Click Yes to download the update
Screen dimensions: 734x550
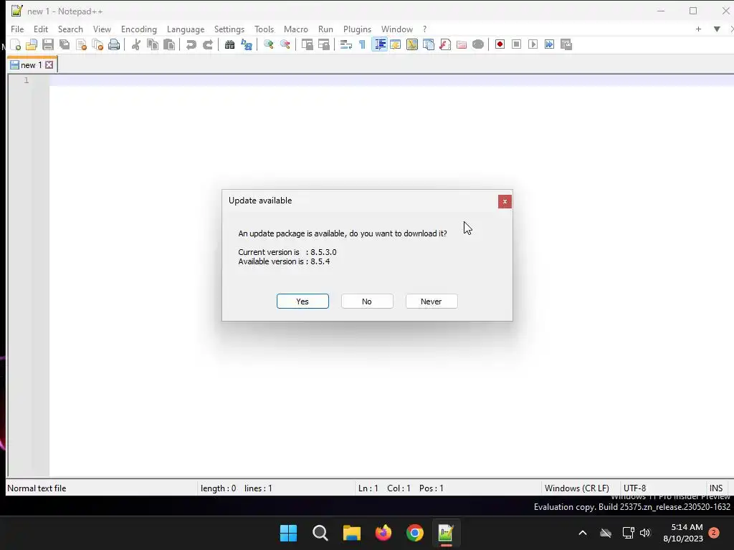[x=302, y=301]
